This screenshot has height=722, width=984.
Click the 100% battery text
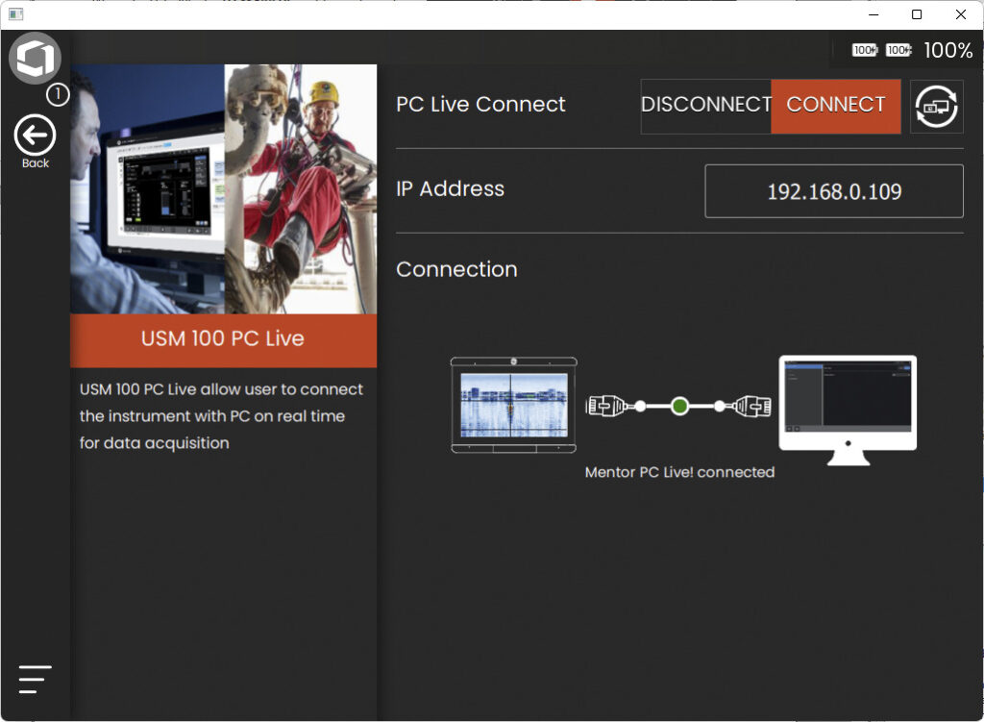point(947,50)
